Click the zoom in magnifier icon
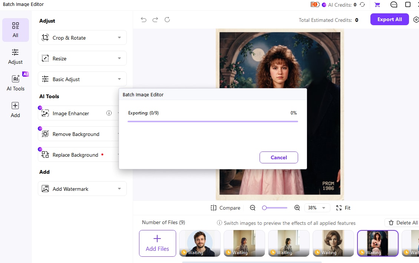 (x=297, y=208)
